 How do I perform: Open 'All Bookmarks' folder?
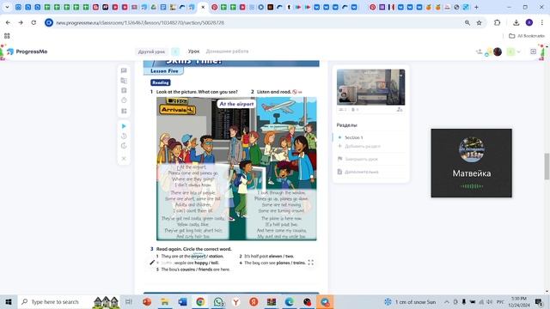tap(527, 36)
